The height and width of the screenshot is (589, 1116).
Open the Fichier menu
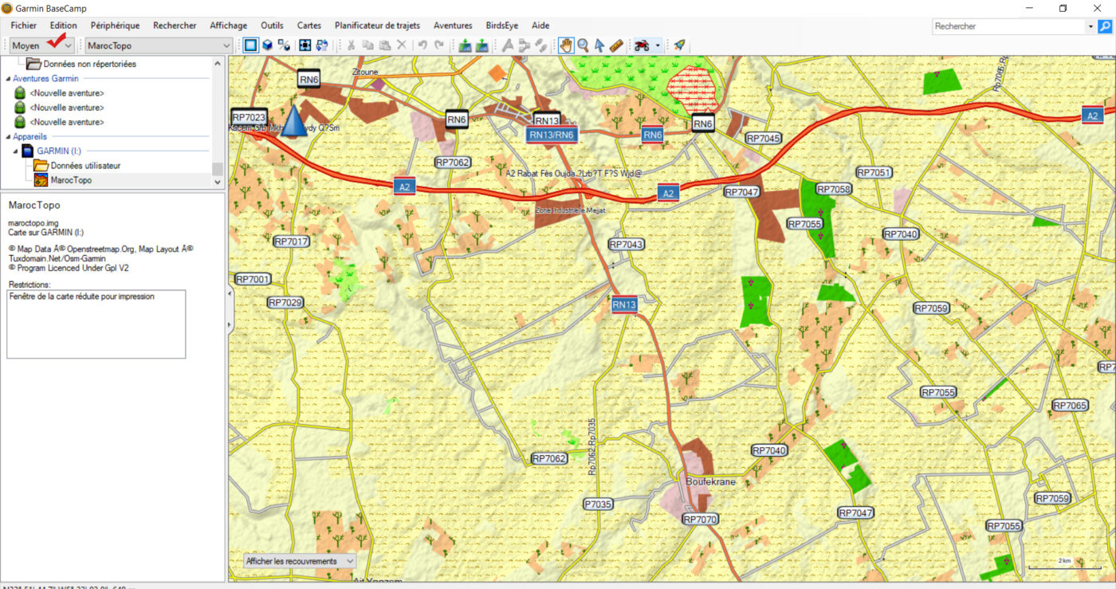24,26
